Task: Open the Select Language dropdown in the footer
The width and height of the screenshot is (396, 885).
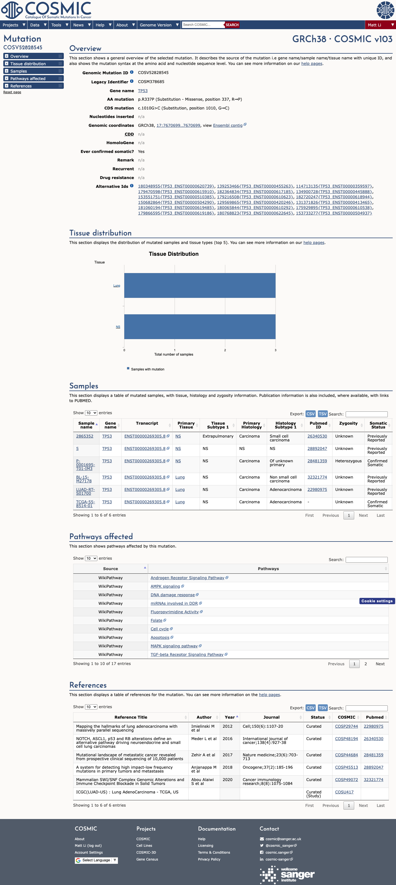Action: pos(96,860)
